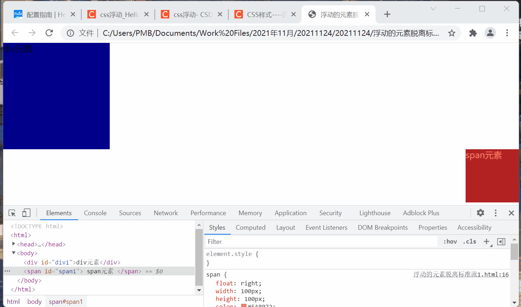Image resolution: width=521 pixels, height=307 pixels.
Task: Open the source link 浮动的元素脱离标准流1.html:16
Action: coord(461,274)
